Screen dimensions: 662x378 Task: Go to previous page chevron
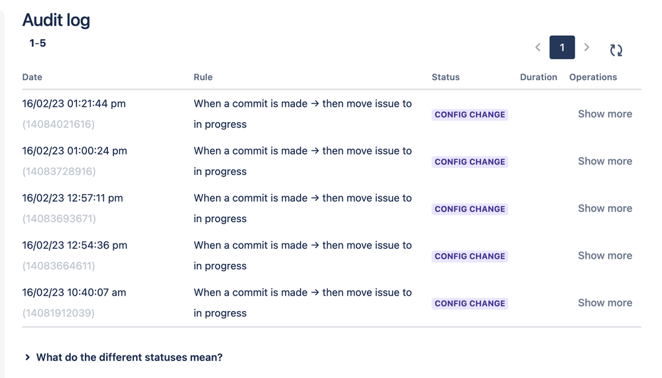tap(538, 47)
